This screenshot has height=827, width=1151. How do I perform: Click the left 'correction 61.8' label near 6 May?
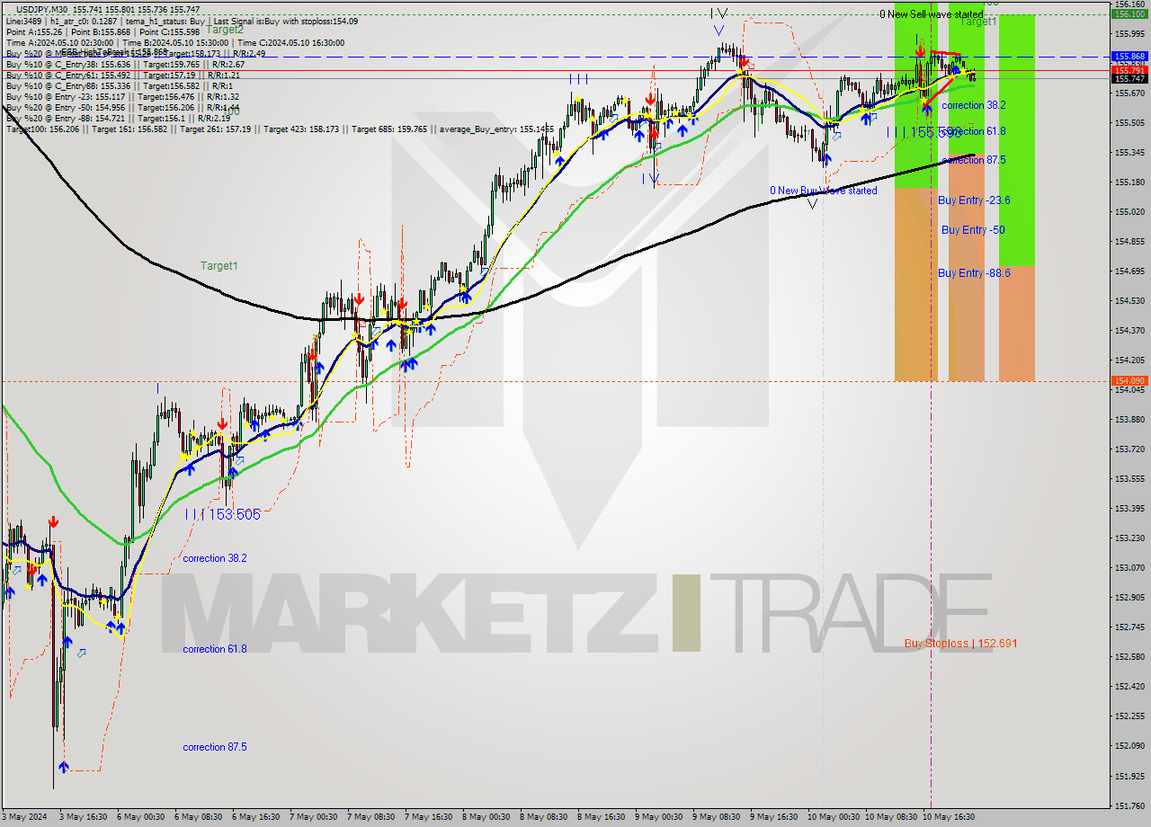pyautogui.click(x=215, y=649)
